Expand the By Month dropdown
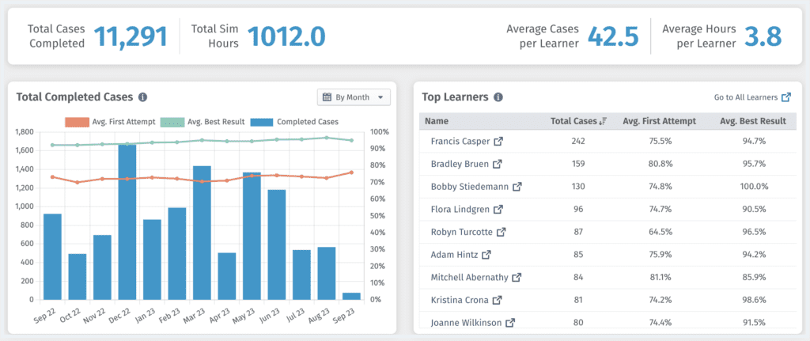The height and width of the screenshot is (341, 810). point(354,97)
